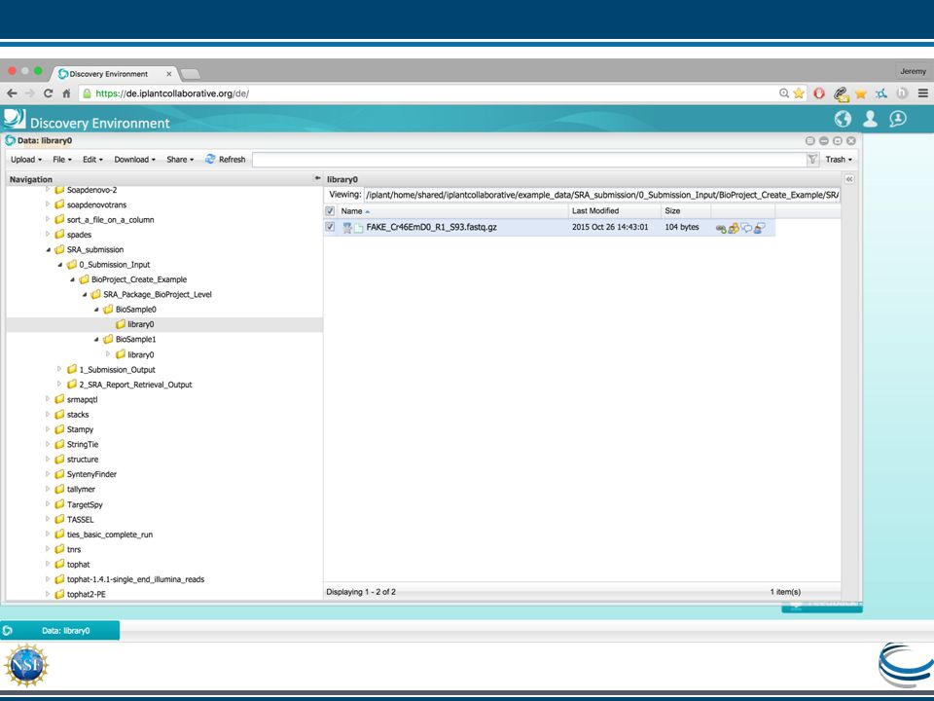The image size is (934, 701).
Task: Collapse the BioSample0 folder arrow
Action: click(x=96, y=310)
